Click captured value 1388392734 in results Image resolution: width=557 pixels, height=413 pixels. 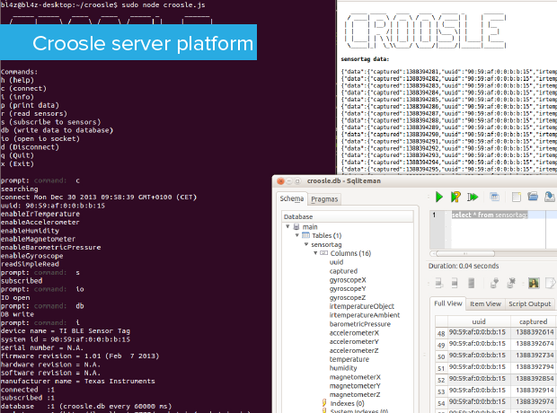[535, 356]
